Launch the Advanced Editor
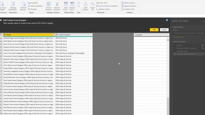The height and width of the screenshot is (115, 205). pos(35,6)
